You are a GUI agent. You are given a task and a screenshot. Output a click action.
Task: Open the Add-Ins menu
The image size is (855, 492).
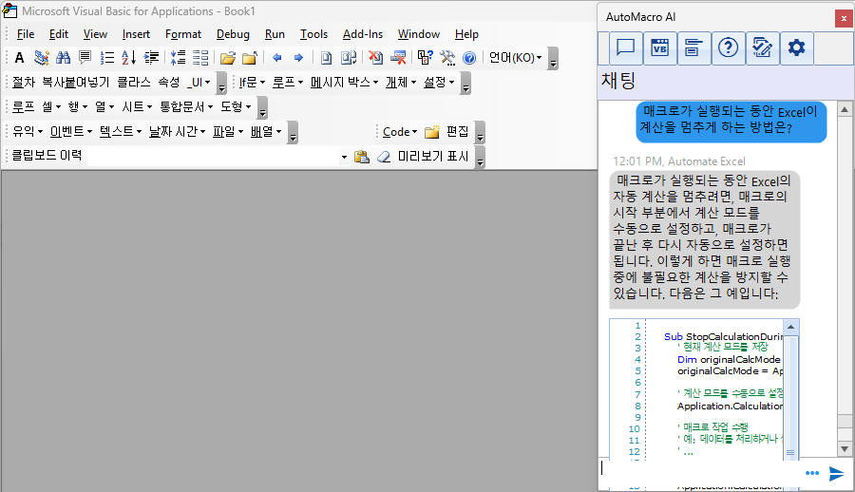click(x=362, y=34)
